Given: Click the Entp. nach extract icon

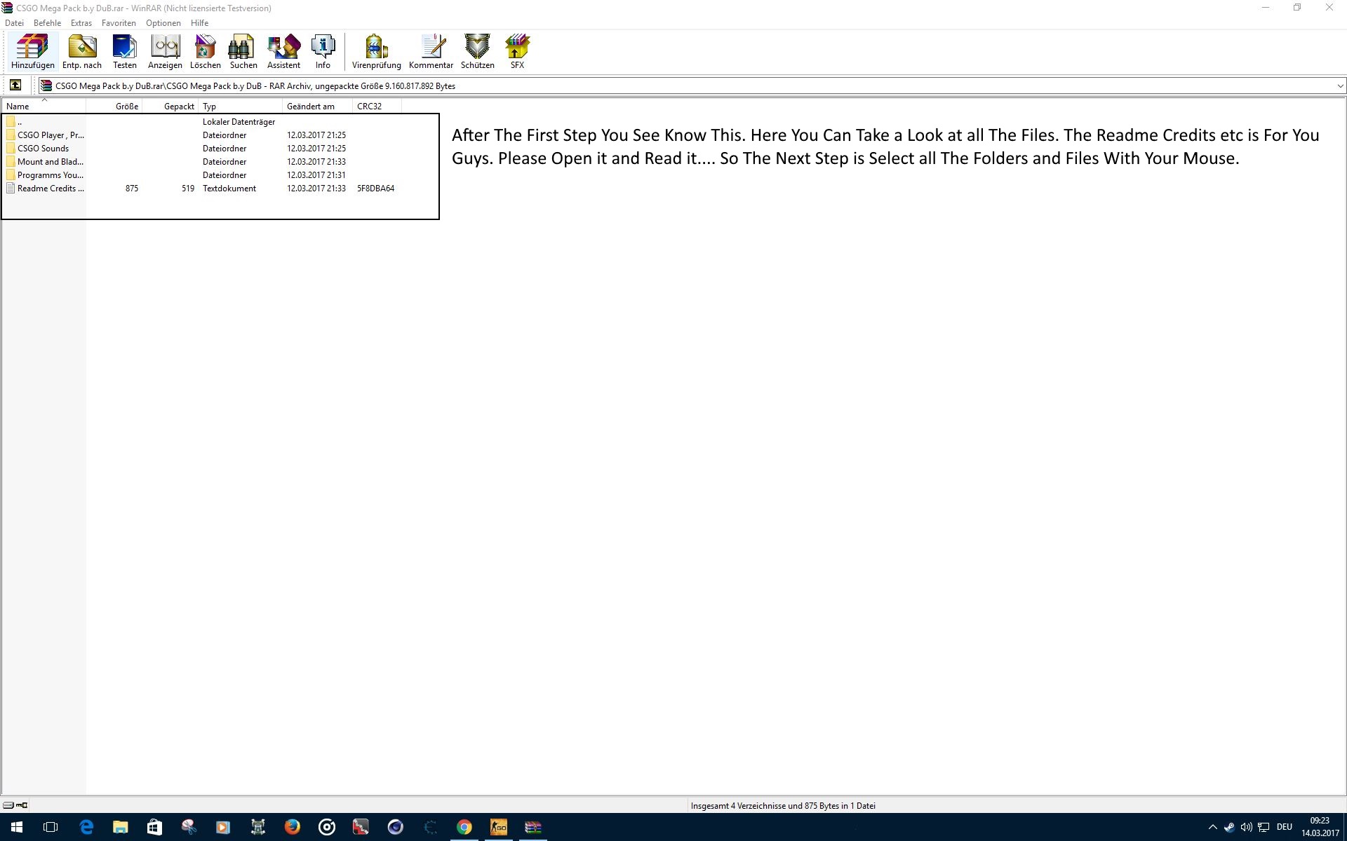Looking at the screenshot, I should pos(82,52).
